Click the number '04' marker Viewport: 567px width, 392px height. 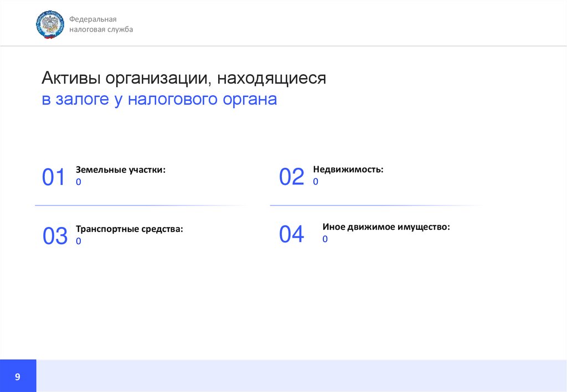click(x=291, y=234)
